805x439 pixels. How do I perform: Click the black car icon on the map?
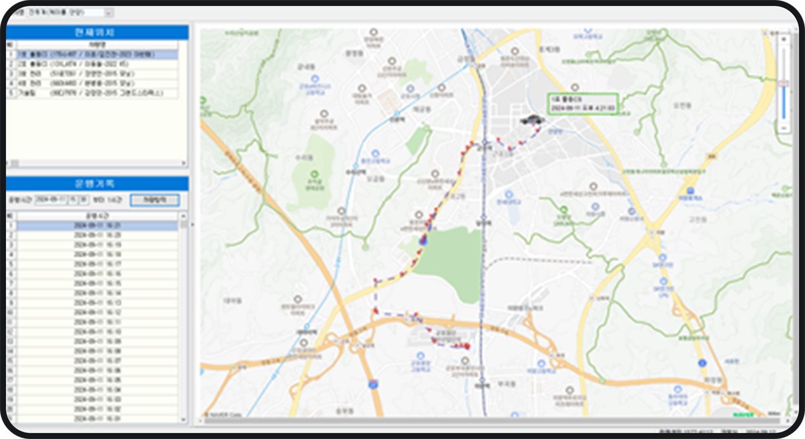(532, 120)
